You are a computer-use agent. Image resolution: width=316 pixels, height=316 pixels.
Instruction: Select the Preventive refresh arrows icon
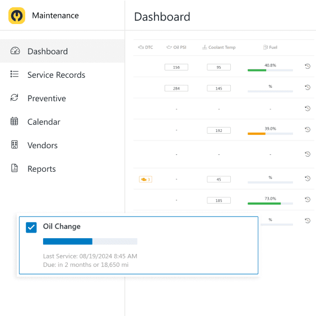click(15, 97)
